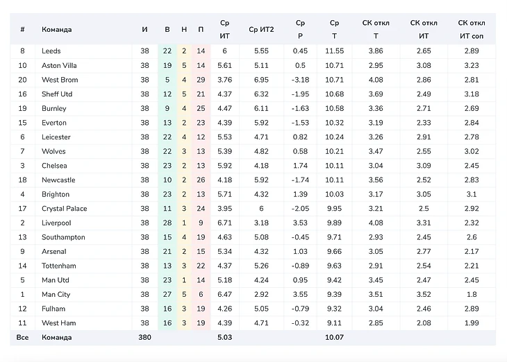Click the Ср Т column header

pyautogui.click(x=335, y=29)
